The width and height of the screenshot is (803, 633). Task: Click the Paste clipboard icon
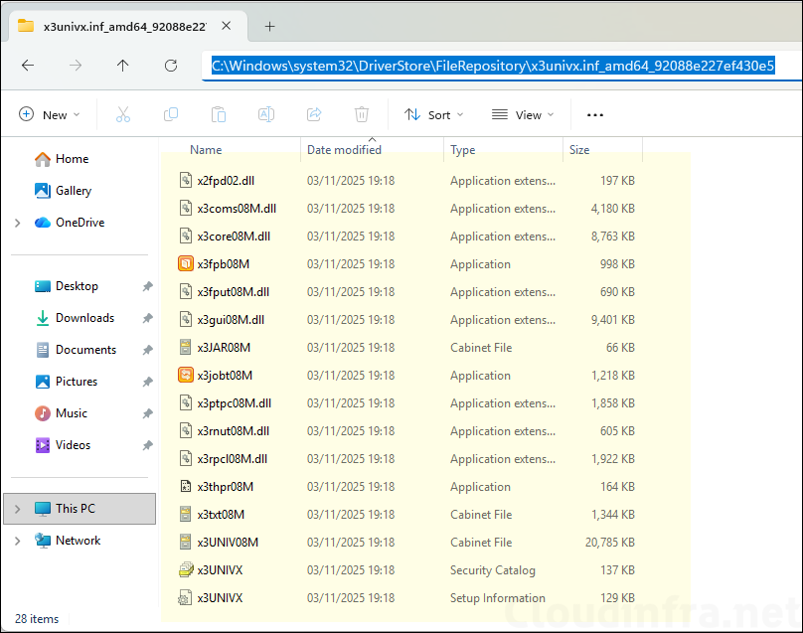tap(219, 114)
